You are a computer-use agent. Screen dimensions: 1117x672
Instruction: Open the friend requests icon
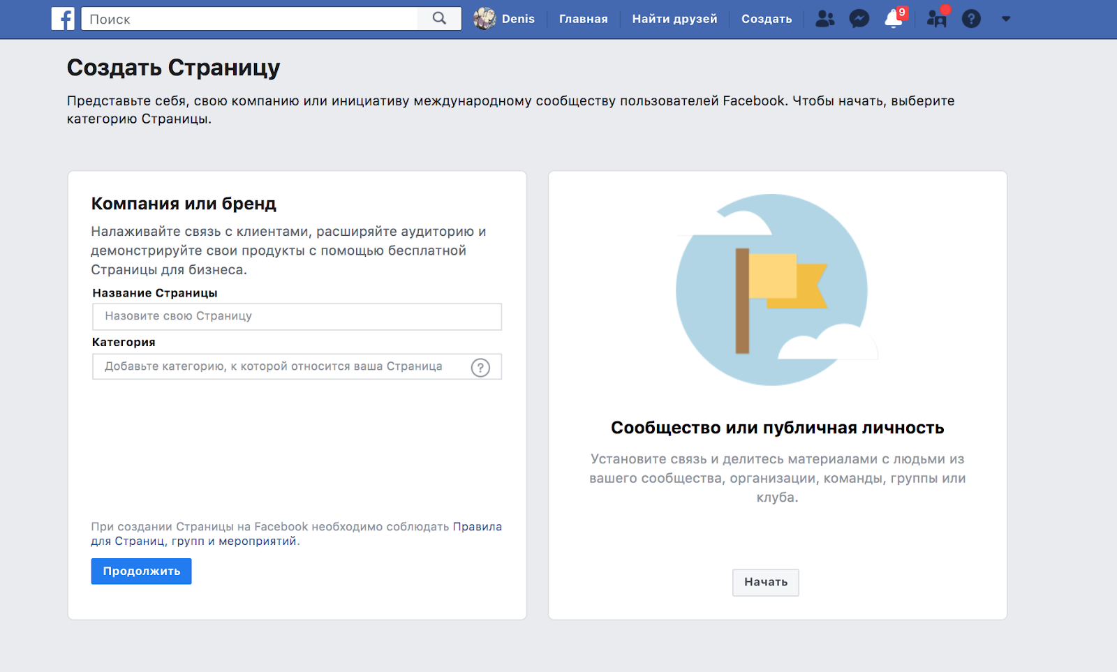click(x=825, y=19)
